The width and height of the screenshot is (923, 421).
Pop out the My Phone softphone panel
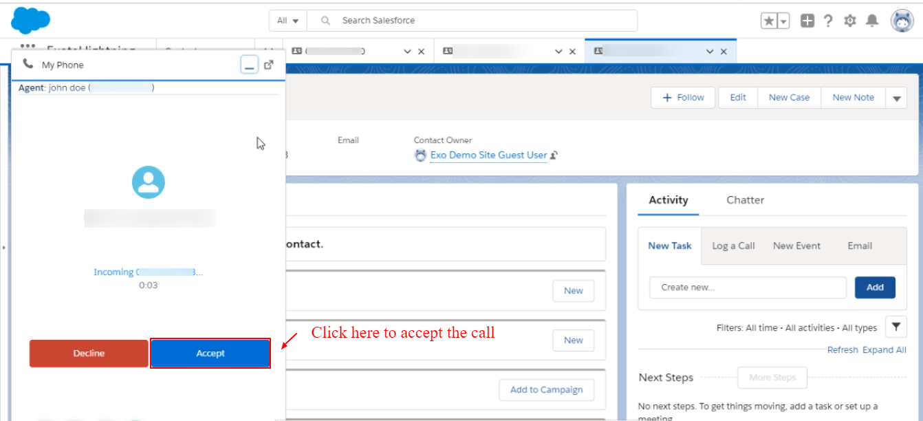[x=269, y=65]
